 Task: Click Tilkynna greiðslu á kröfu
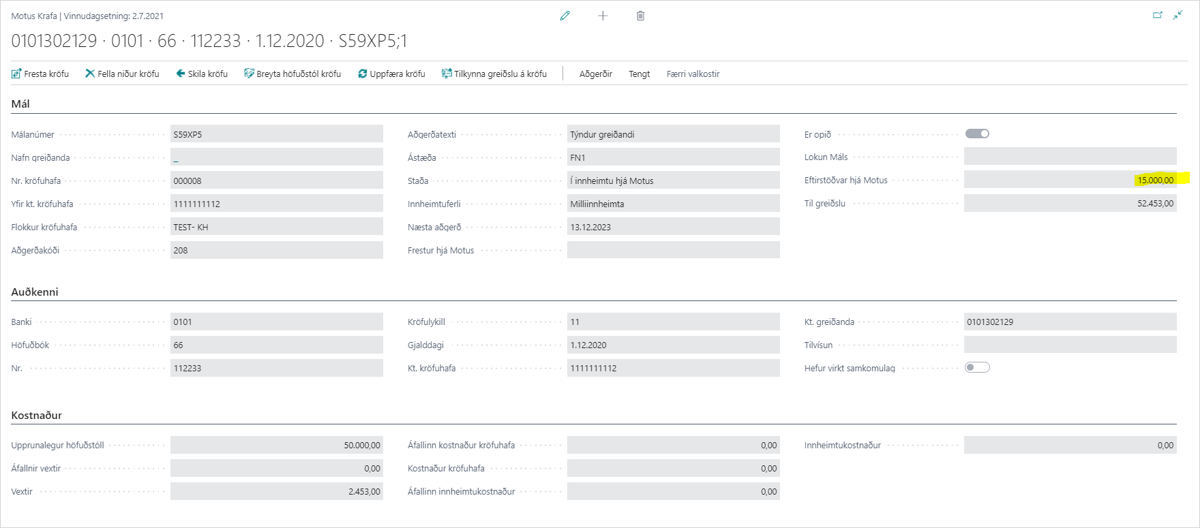(x=494, y=74)
